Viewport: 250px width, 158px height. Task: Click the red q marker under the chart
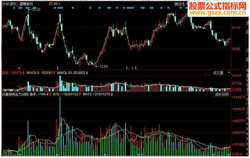pyautogui.click(x=19, y=68)
